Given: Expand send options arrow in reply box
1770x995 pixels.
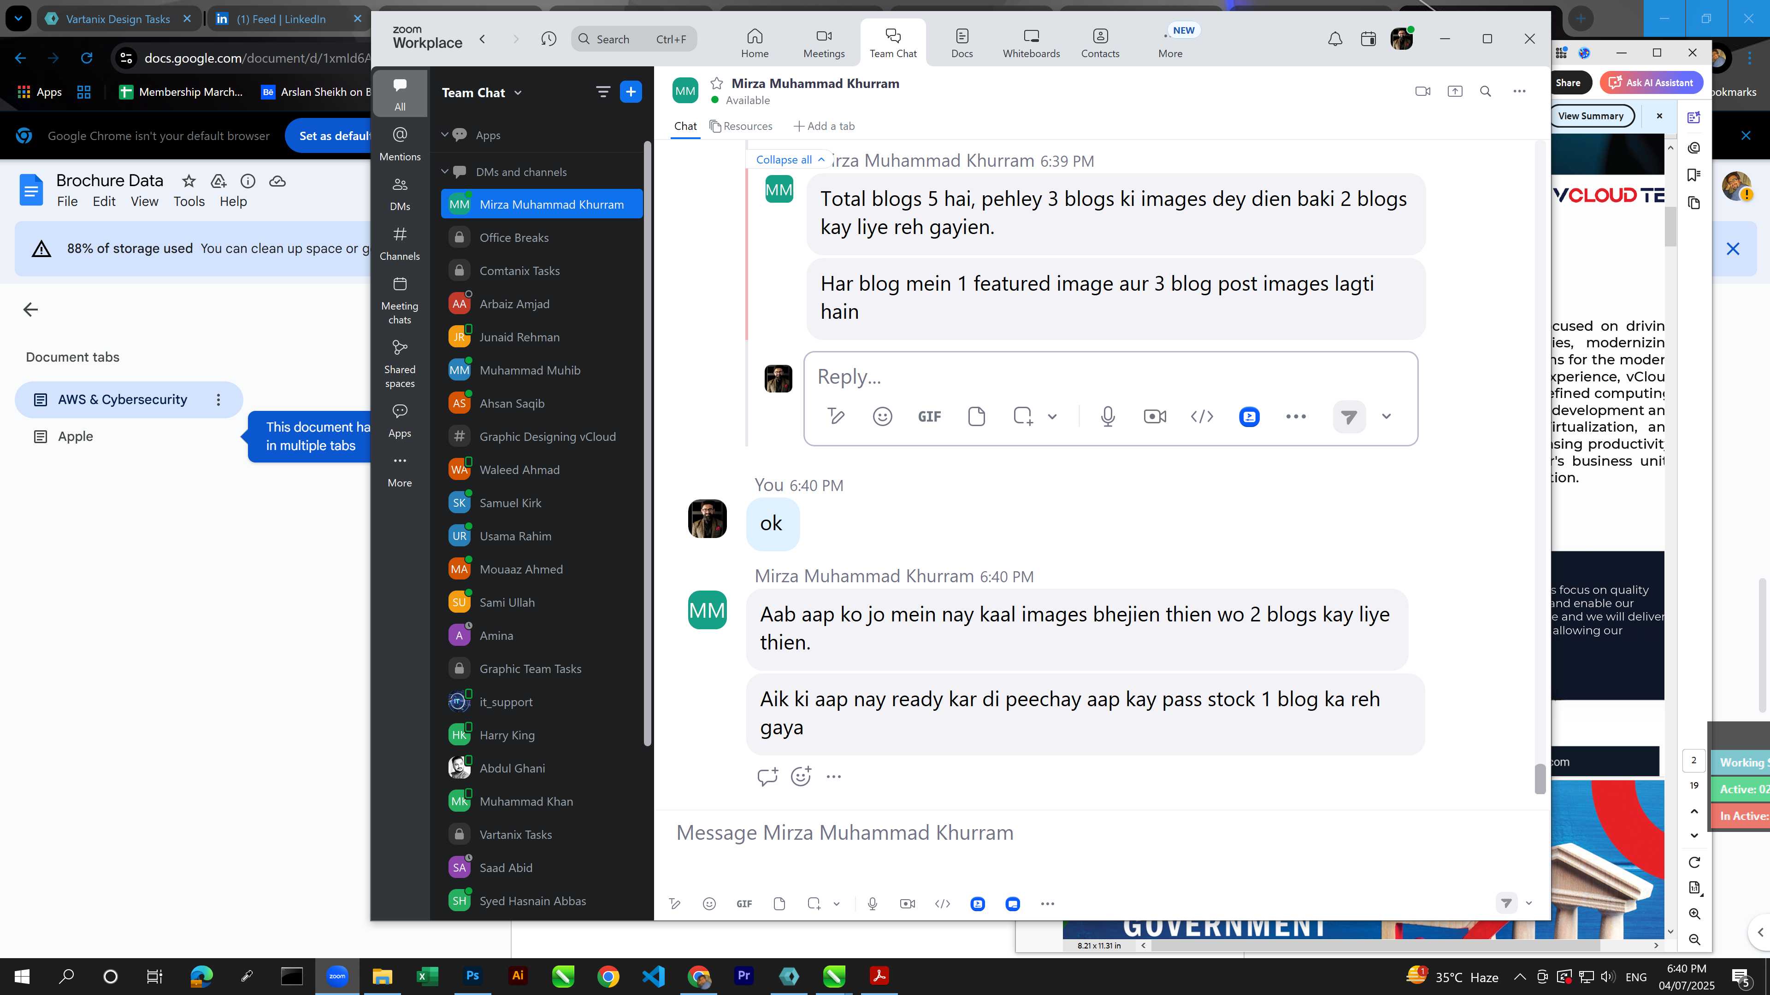Looking at the screenshot, I should tap(1386, 416).
